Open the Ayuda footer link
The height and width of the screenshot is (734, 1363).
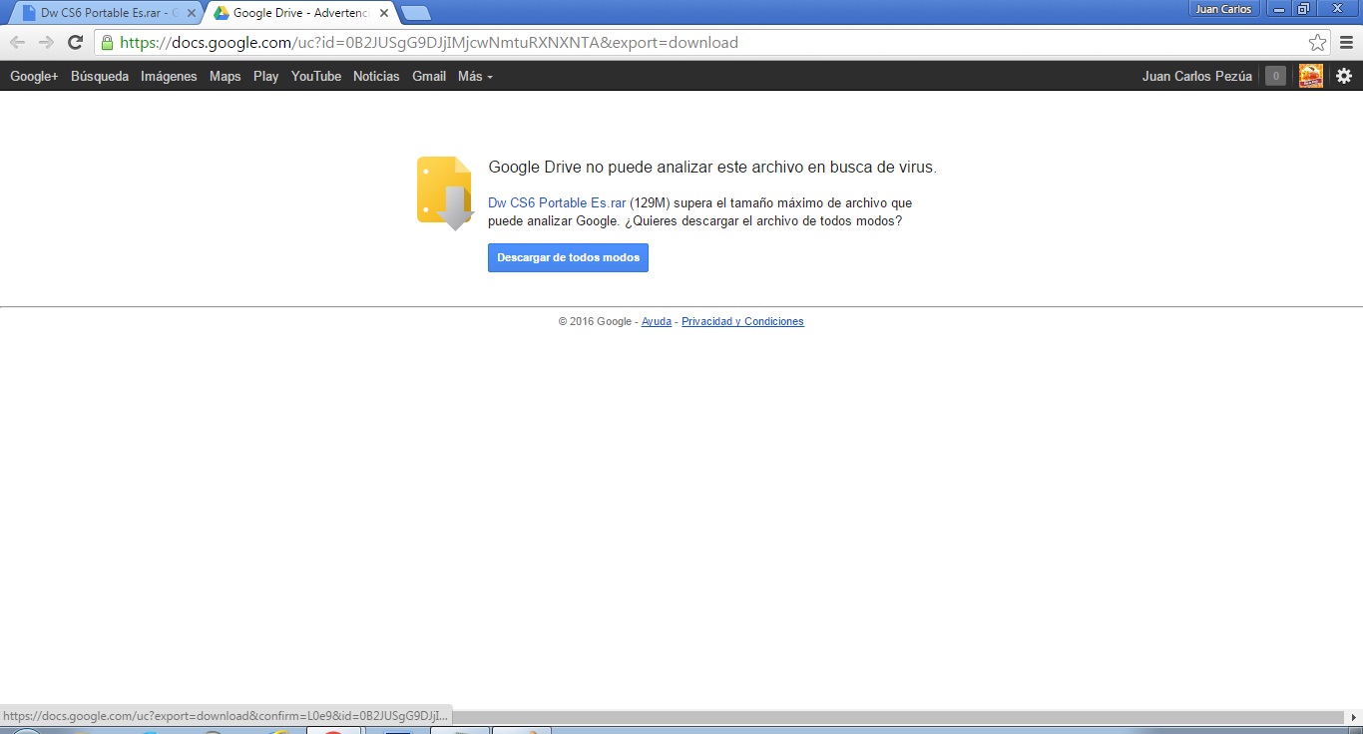click(657, 321)
